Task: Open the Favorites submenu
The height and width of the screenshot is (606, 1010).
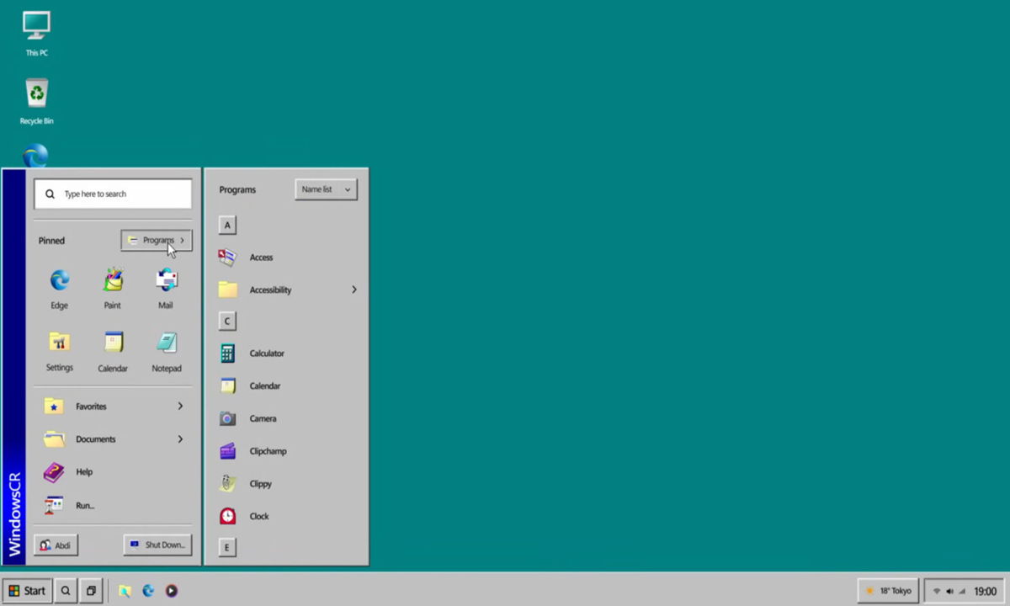Action: (91, 406)
